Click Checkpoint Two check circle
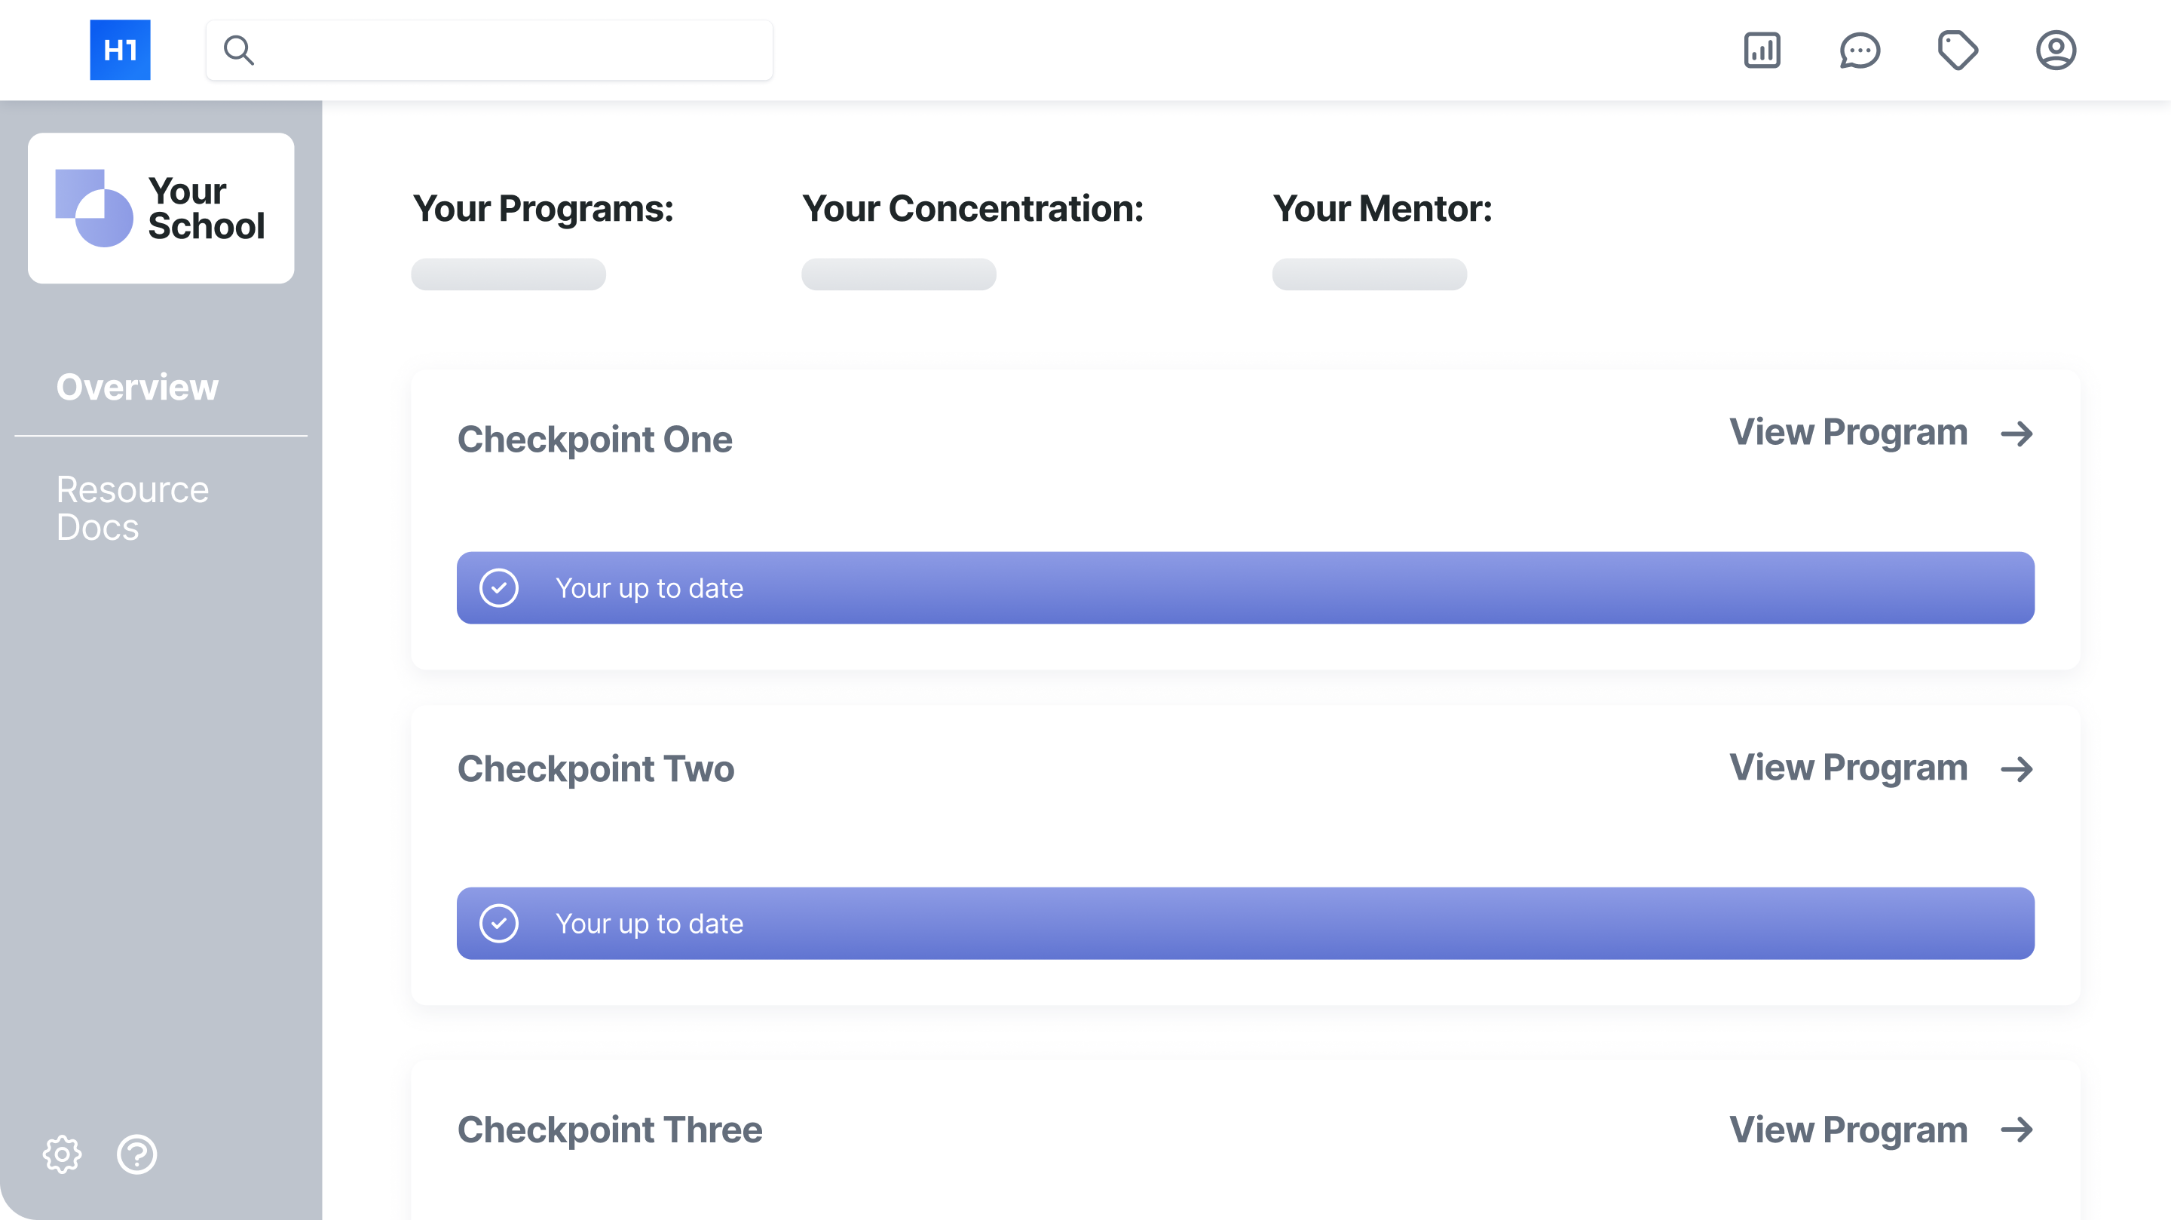Image resolution: width=2171 pixels, height=1220 pixels. tap(499, 923)
